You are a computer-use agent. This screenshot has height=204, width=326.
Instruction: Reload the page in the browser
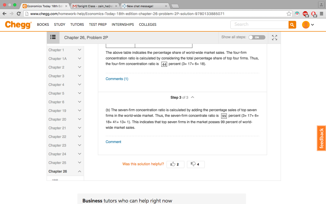19,14
